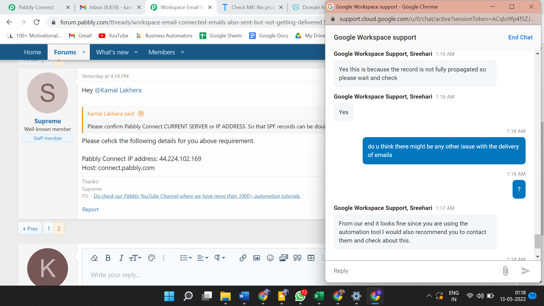Image resolution: width=544 pixels, height=306 pixels.
Task: Open the Gmail bookmark
Action: click(x=80, y=36)
